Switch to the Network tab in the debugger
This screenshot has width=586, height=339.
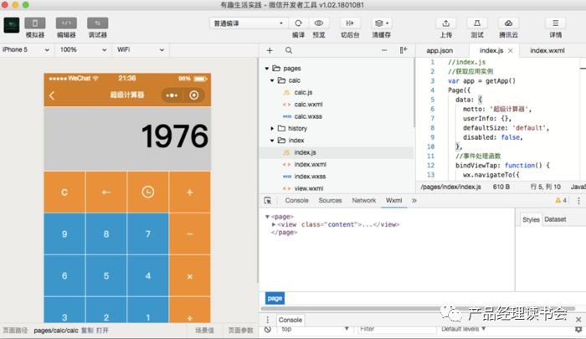(363, 201)
